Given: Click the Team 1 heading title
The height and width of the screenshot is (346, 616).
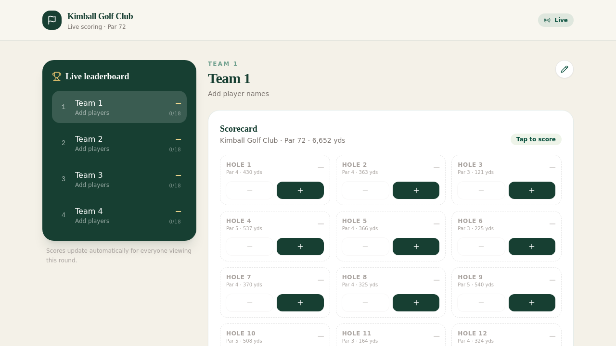Looking at the screenshot, I should 229,78.
